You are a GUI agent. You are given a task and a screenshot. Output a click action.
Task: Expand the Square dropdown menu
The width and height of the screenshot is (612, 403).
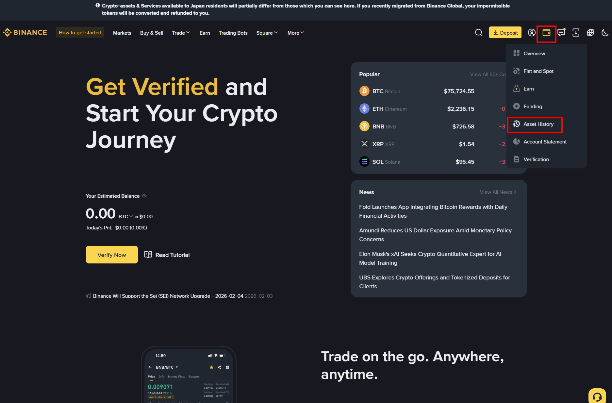267,33
